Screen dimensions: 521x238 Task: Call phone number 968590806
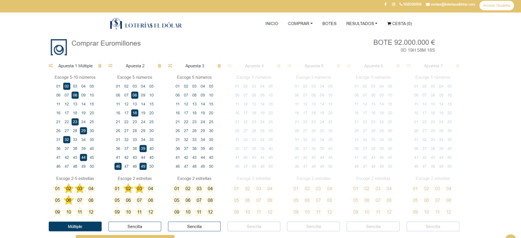tap(411, 4)
